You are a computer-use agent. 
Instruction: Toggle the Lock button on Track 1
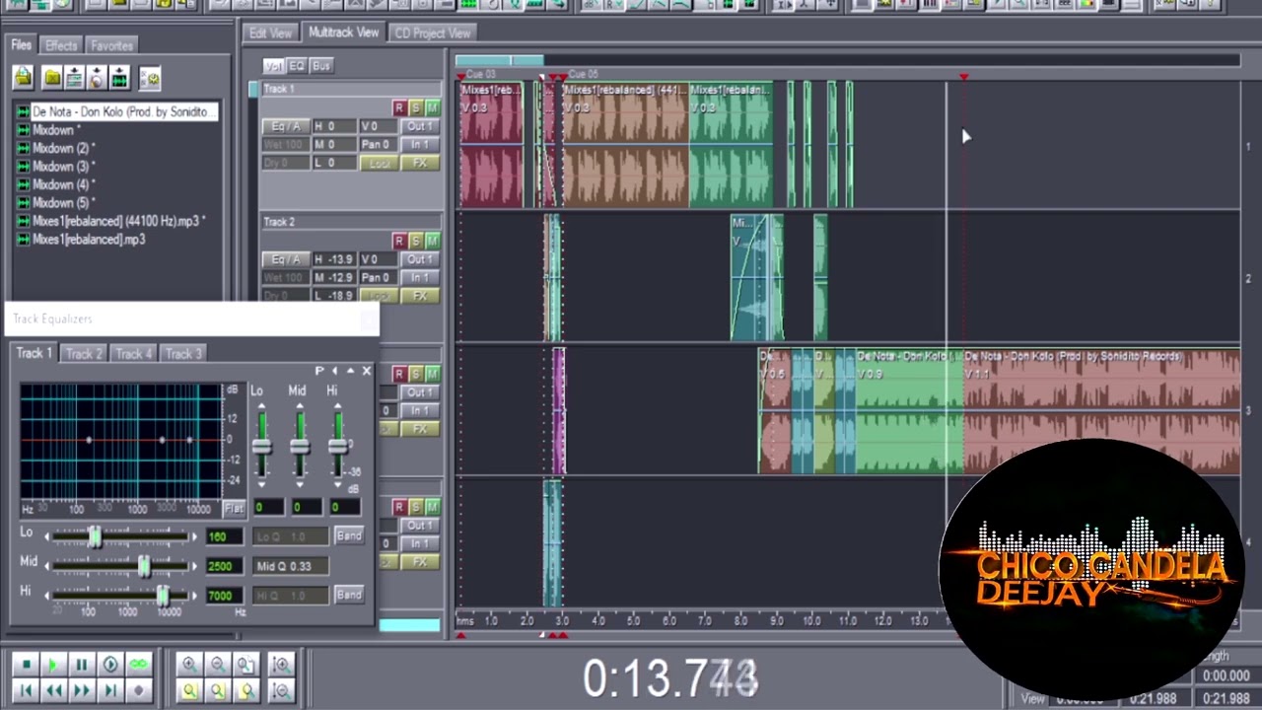pos(379,163)
